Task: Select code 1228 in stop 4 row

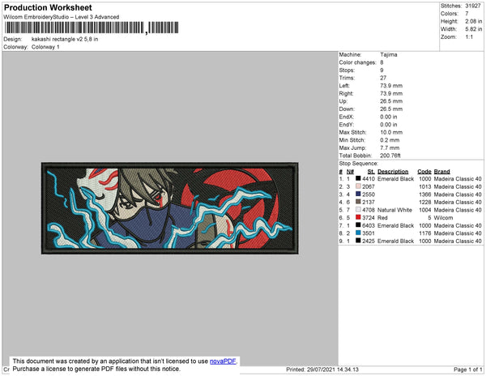Action: (x=425, y=202)
